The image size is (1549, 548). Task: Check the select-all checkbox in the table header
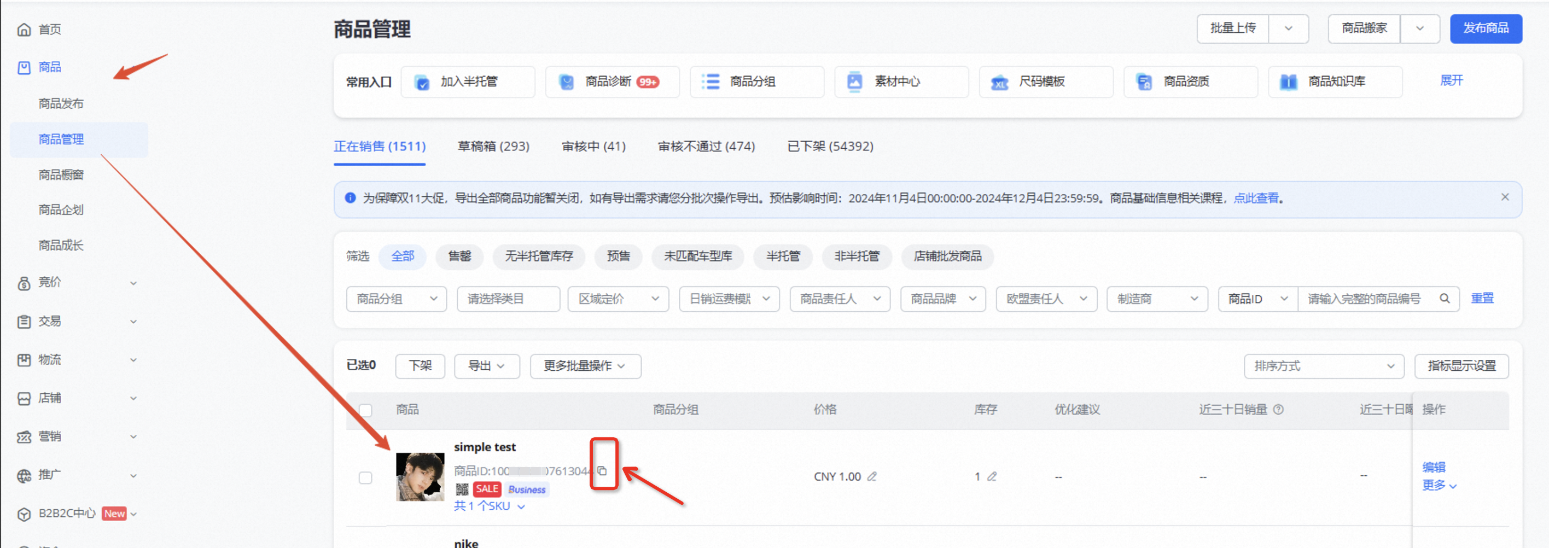point(365,410)
